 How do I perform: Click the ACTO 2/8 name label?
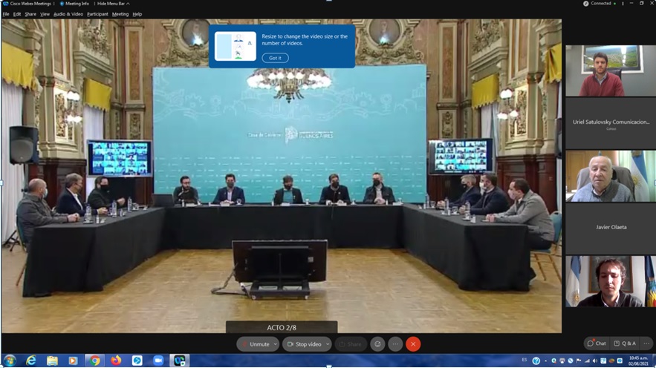(282, 327)
